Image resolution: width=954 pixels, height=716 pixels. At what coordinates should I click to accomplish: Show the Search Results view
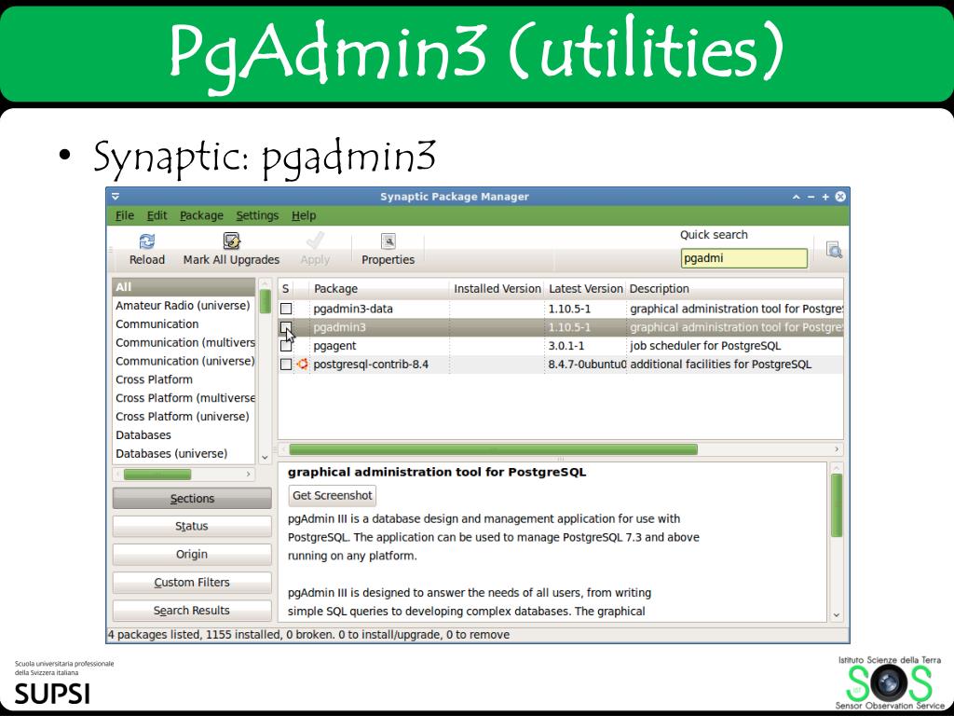tap(192, 611)
